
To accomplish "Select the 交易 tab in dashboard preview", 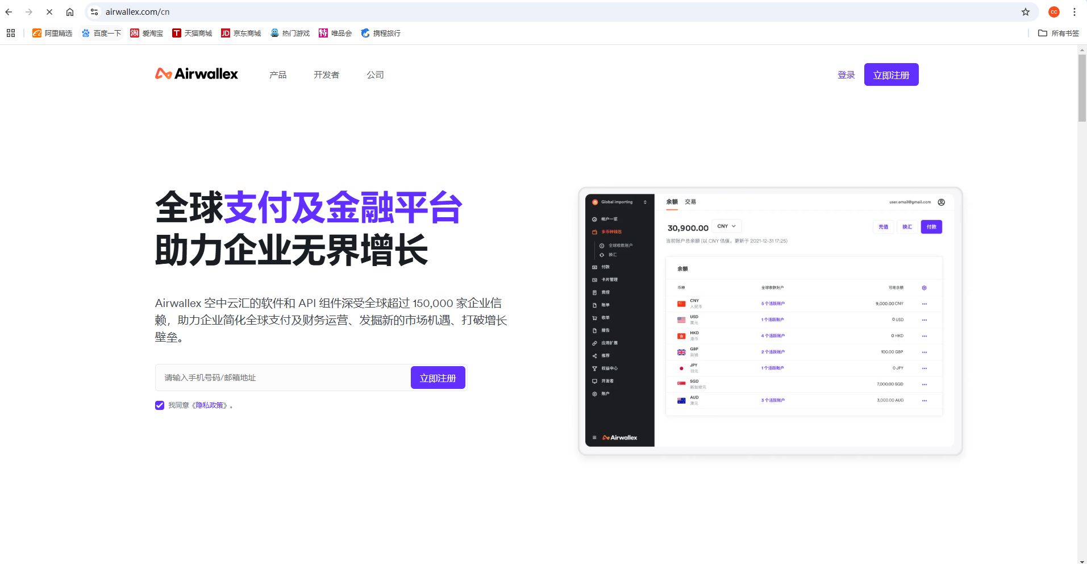I will (690, 202).
